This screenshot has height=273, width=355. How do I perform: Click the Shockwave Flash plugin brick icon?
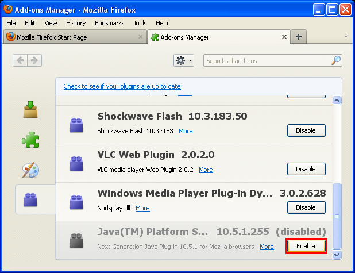[x=76, y=125]
